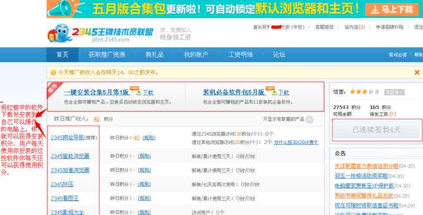
Task: Open the 2345加速浏览器 product link
Action: click(70, 170)
